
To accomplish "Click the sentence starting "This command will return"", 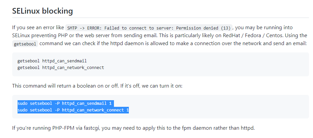I will coord(97,86).
